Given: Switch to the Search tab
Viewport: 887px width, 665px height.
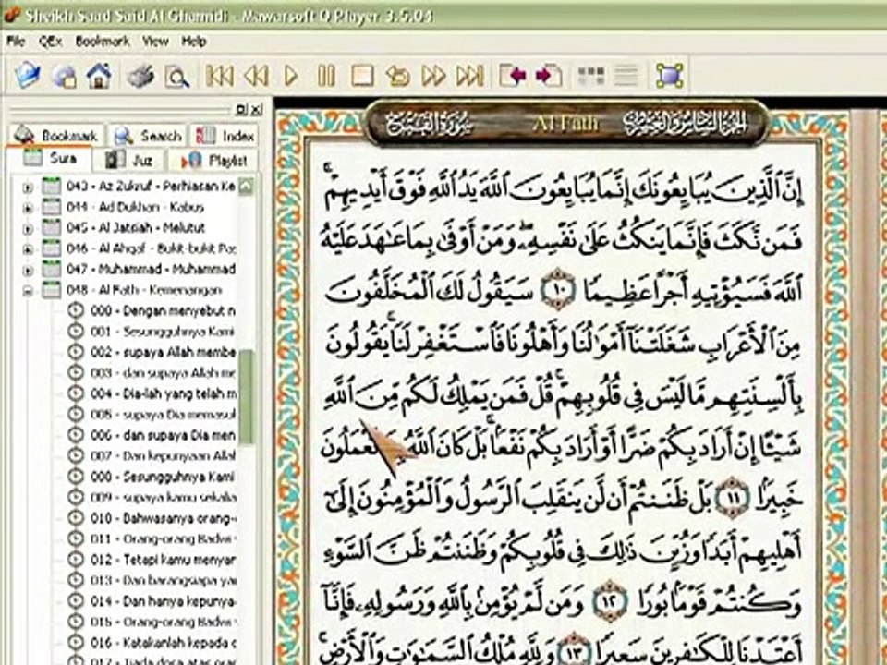Looking at the screenshot, I should pos(148,136).
